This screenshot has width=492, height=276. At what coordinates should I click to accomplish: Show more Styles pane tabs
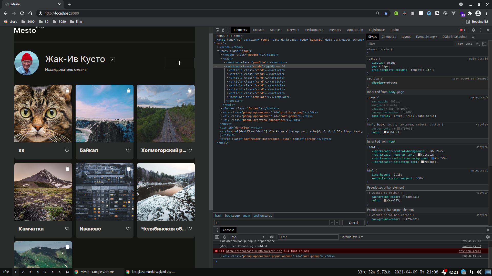click(473, 37)
